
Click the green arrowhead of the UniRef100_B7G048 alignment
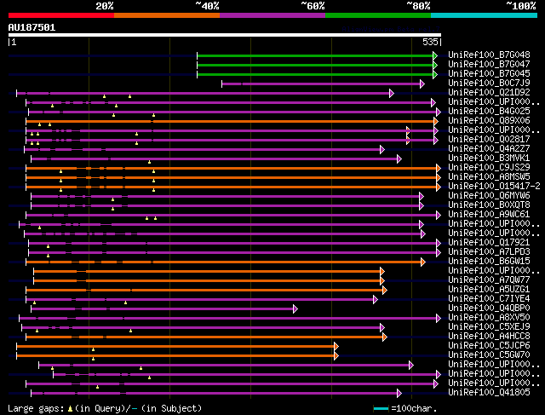point(435,55)
